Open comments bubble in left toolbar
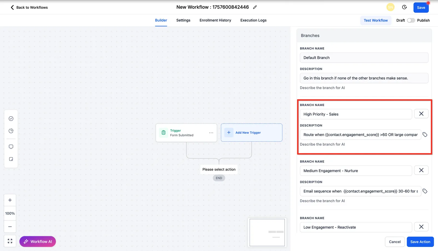 11,147
